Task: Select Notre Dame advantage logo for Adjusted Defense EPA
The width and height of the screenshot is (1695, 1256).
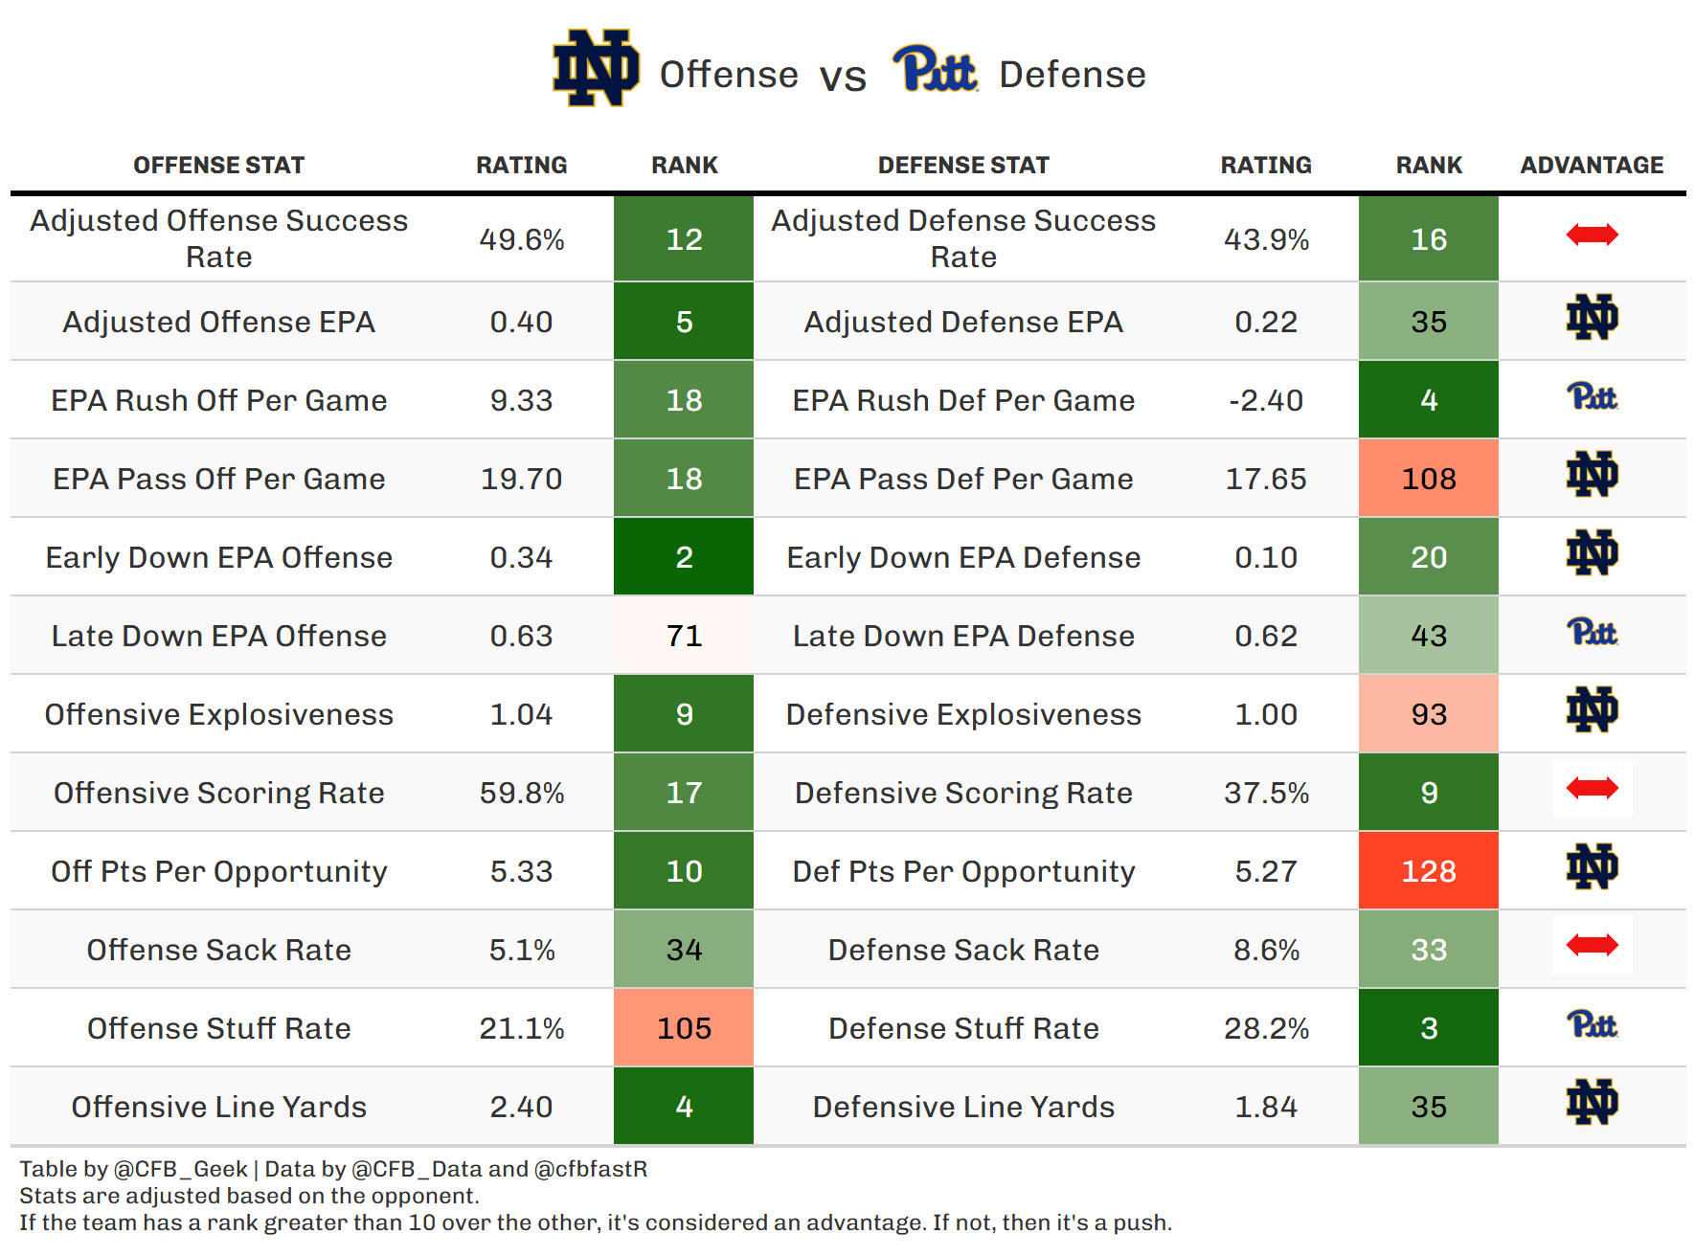Action: click(x=1592, y=318)
